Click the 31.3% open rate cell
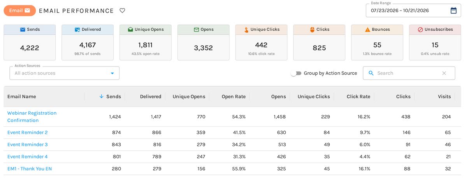 tap(239, 157)
